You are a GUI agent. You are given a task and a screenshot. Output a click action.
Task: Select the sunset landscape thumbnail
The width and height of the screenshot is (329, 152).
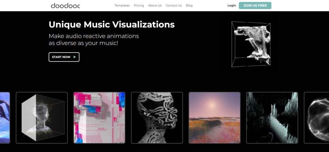tap(214, 117)
